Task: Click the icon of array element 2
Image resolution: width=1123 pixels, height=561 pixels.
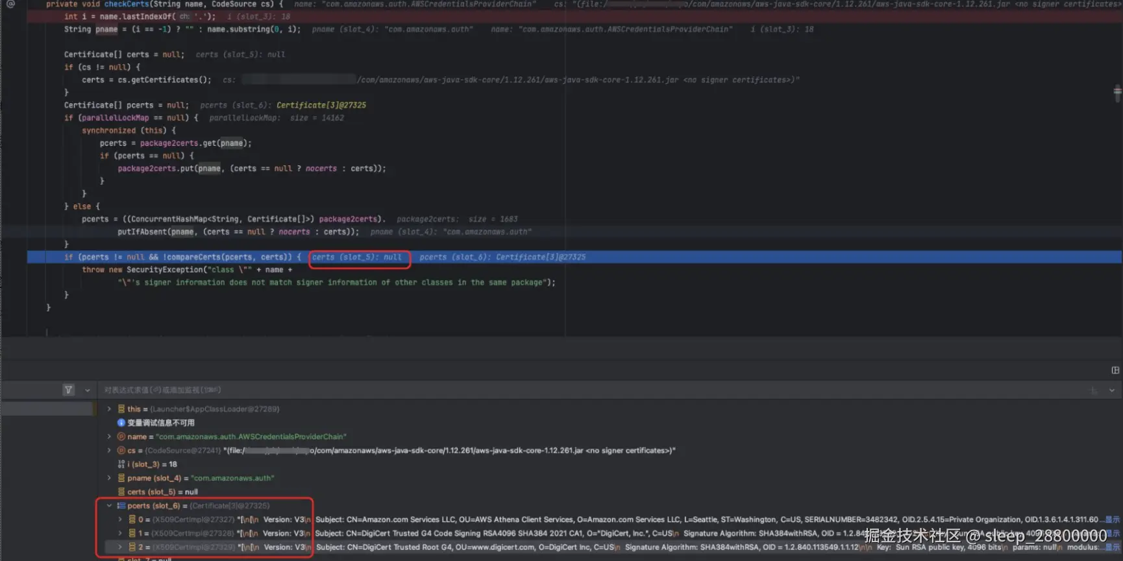Action: pyautogui.click(x=132, y=547)
